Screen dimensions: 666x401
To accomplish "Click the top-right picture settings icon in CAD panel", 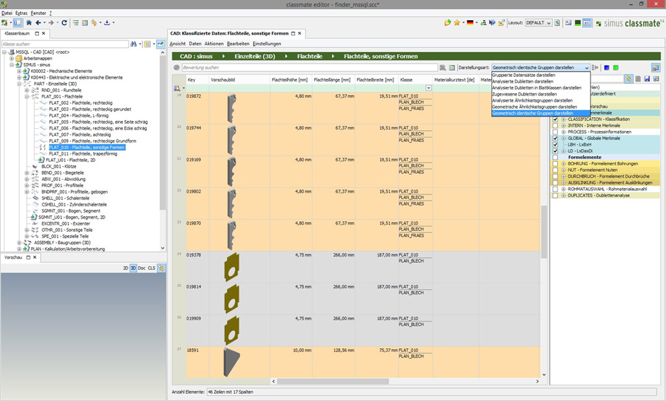I will 656,68.
